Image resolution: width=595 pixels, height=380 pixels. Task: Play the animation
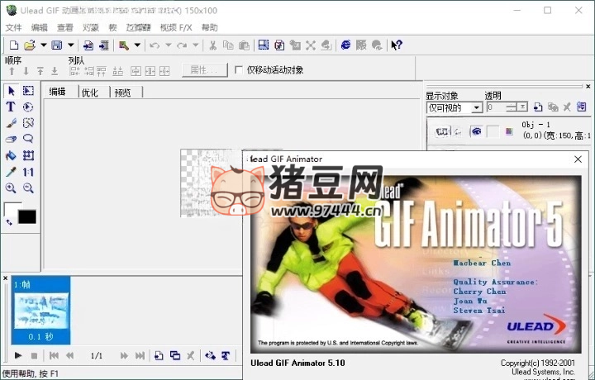point(18,356)
